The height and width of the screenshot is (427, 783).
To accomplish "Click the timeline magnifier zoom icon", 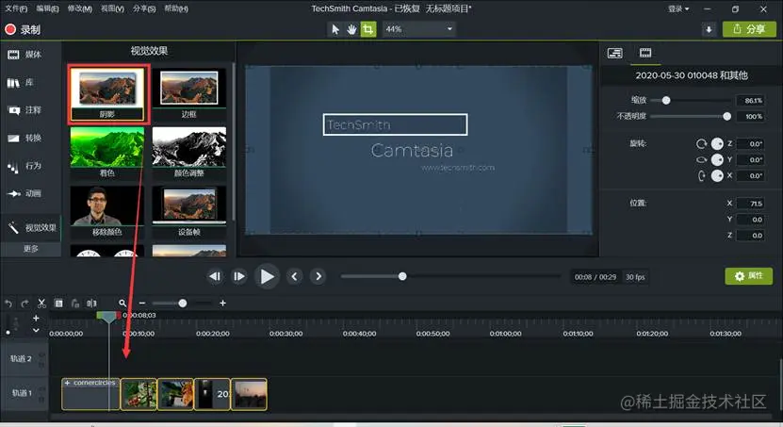I will click(x=122, y=304).
